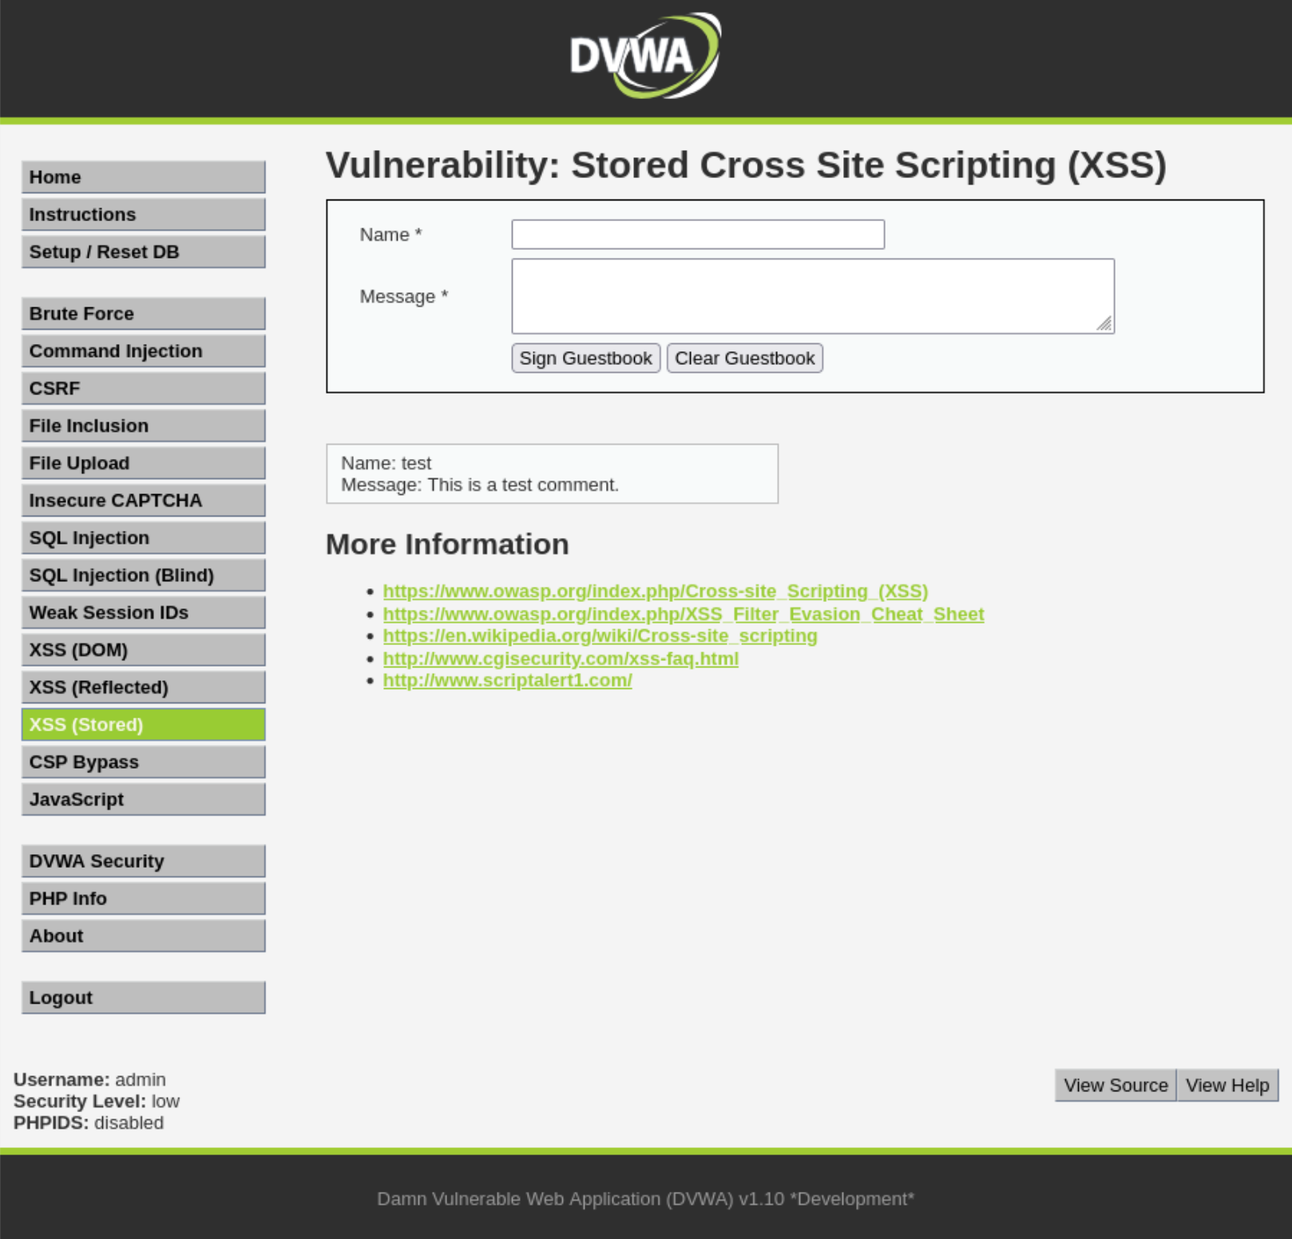Click the 'Name *' field label
The width and height of the screenshot is (1292, 1239).
[x=390, y=235]
